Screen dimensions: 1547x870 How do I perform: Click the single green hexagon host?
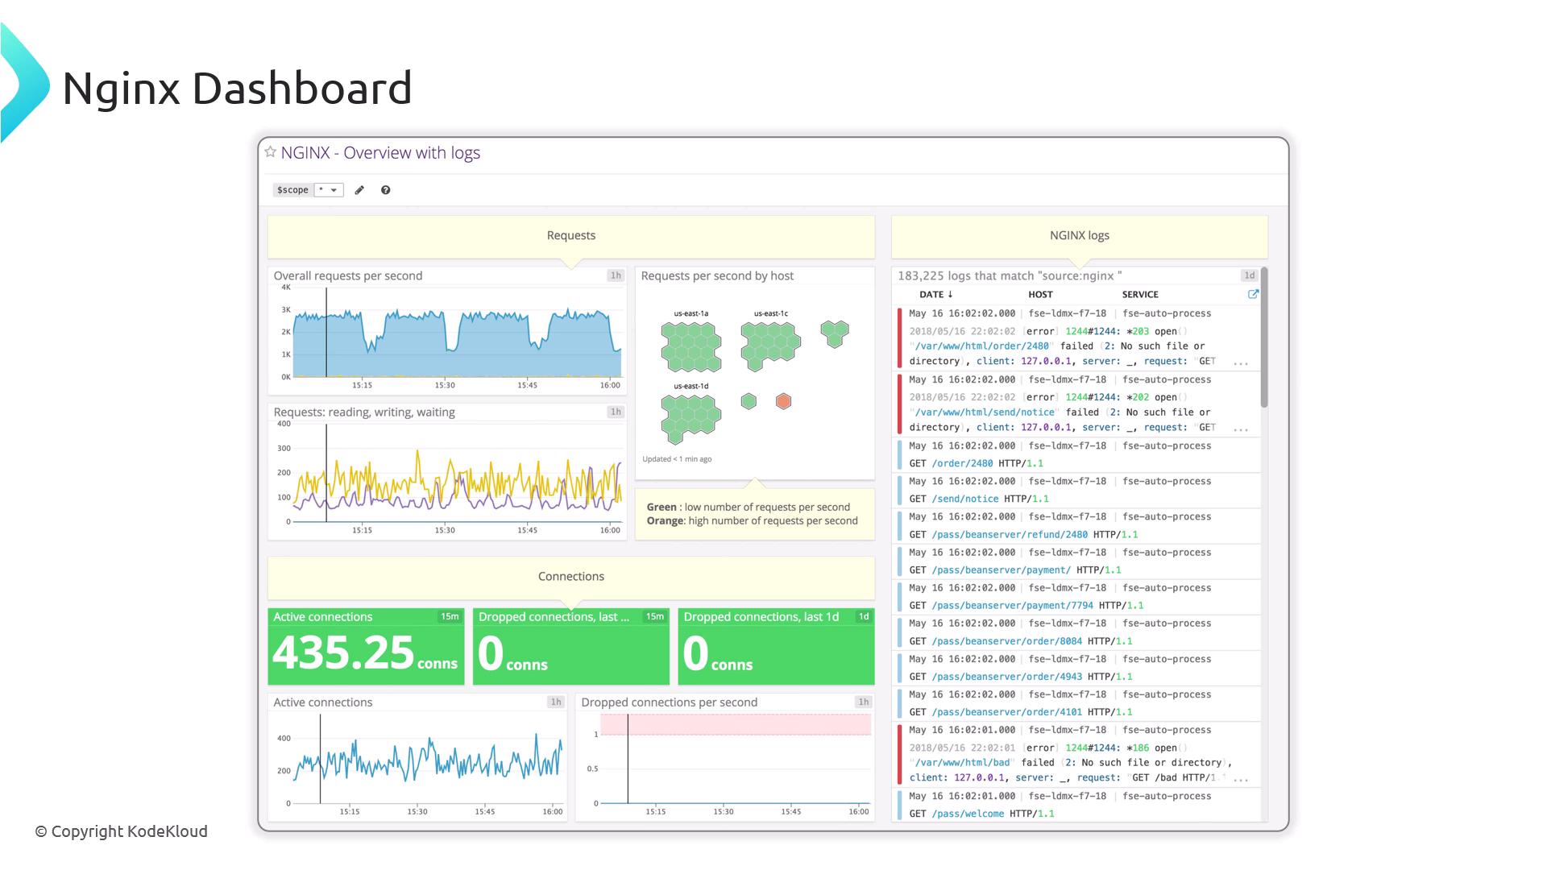pyautogui.click(x=749, y=401)
